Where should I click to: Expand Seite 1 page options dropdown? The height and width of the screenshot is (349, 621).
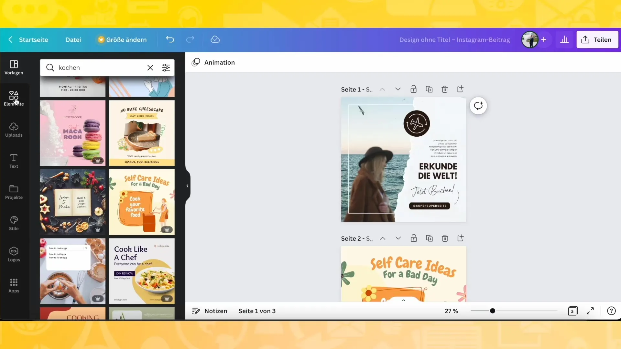[398, 89]
